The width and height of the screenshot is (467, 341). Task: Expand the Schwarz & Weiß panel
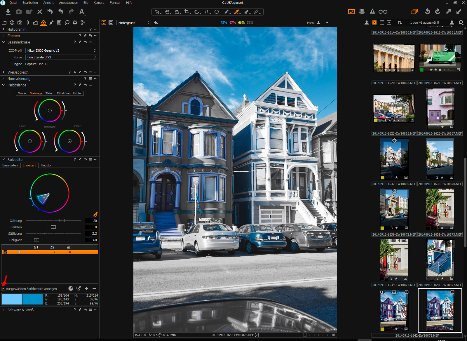coord(3,310)
